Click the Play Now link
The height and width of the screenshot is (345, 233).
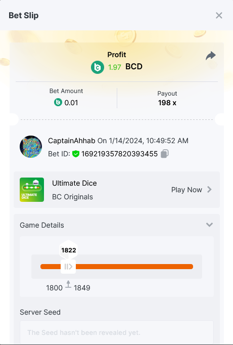tap(187, 190)
